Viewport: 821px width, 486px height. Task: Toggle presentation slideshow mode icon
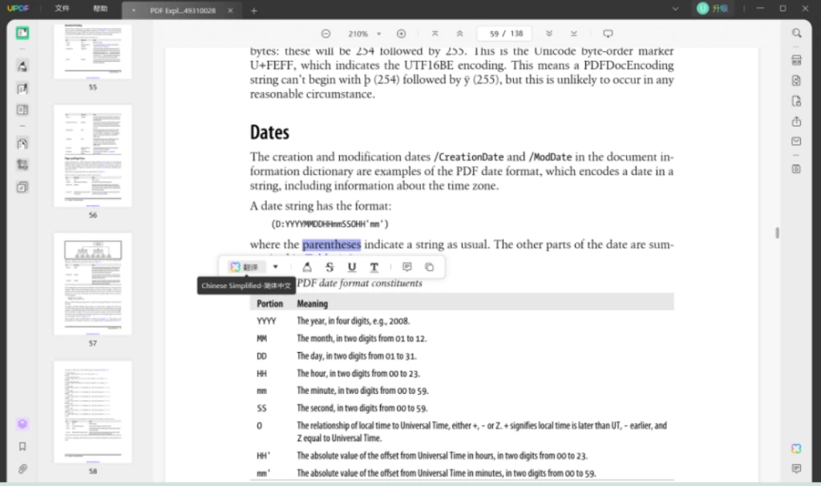[608, 34]
